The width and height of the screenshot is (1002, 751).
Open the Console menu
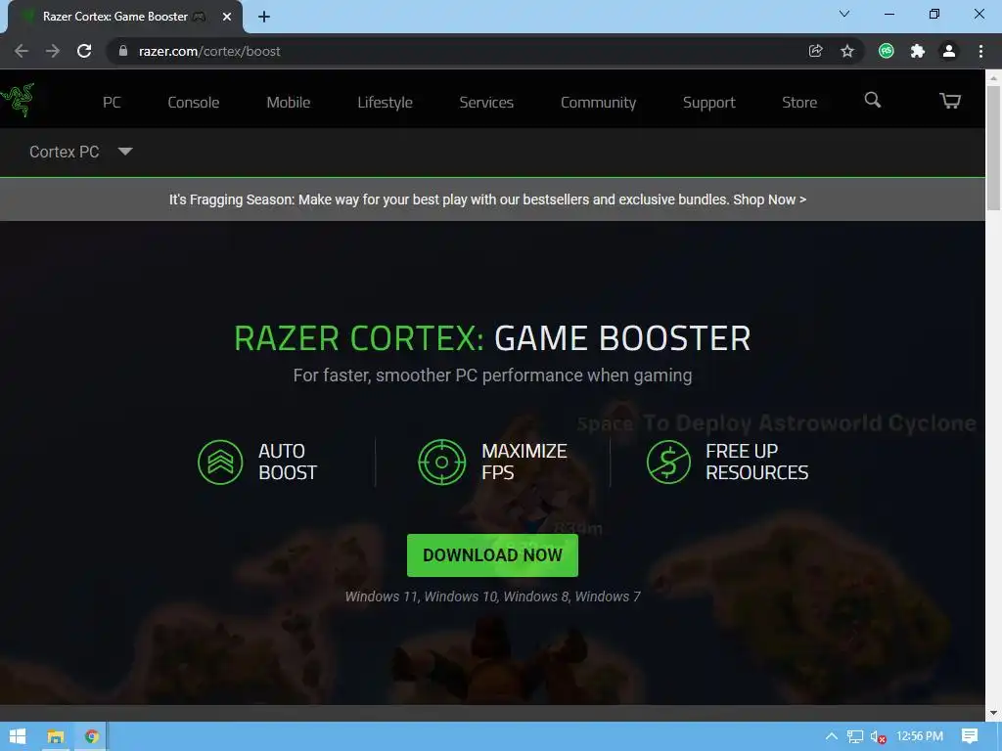point(194,102)
